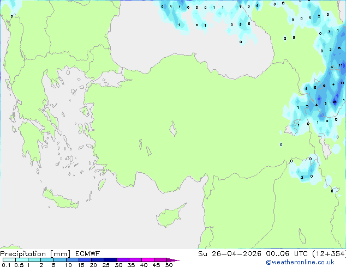Click the '20' legend scale label

93,265
